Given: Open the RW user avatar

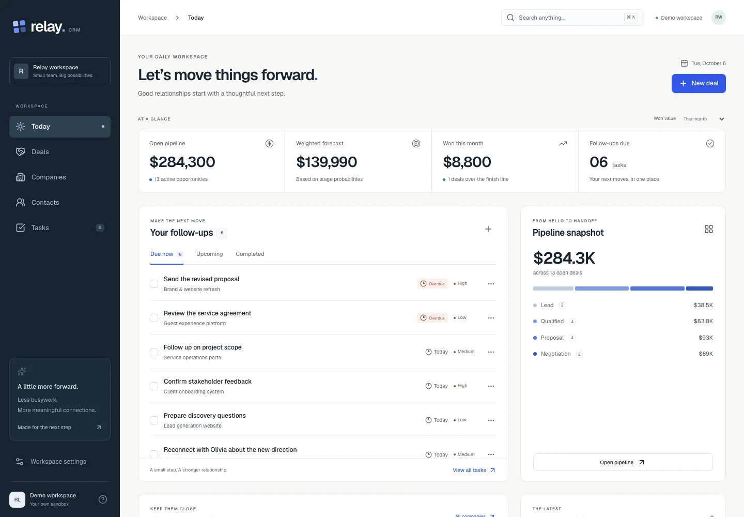Looking at the screenshot, I should click(x=719, y=18).
